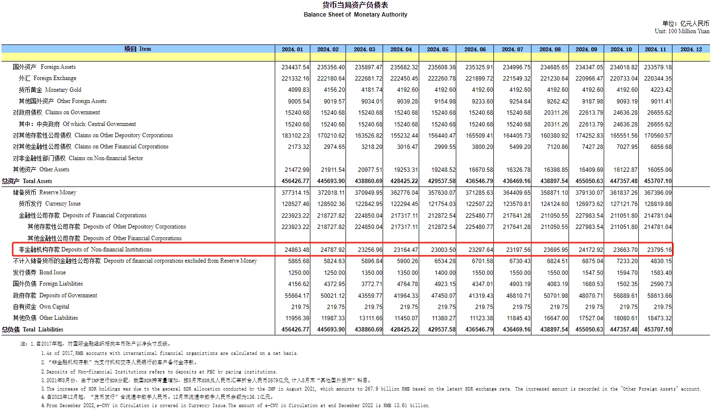Select Other Assets value 19253.31
Viewport: 712px width, 413px height.
(406, 170)
